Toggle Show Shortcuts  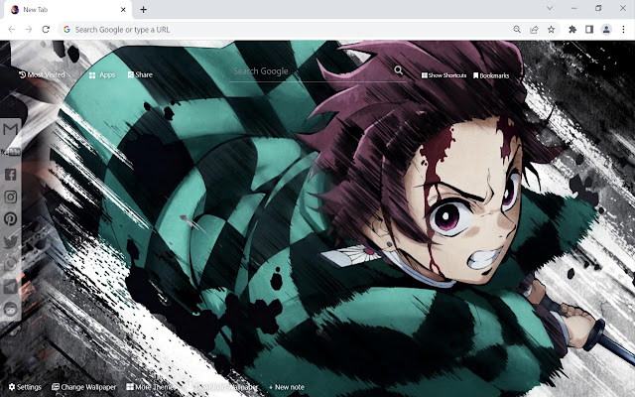point(444,75)
